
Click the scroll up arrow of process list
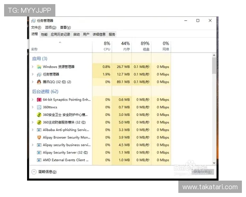tap(214, 55)
